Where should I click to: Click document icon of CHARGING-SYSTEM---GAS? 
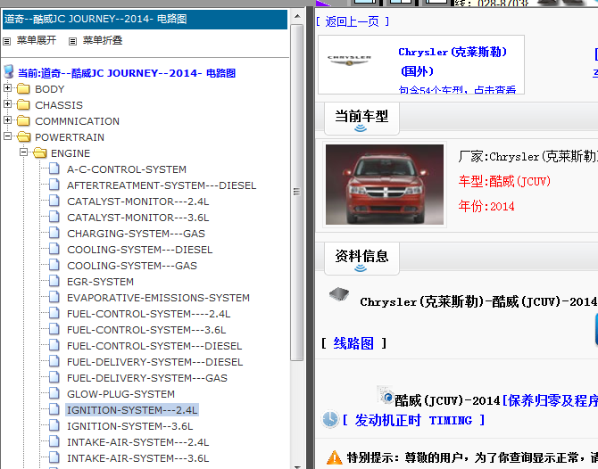[x=54, y=232]
